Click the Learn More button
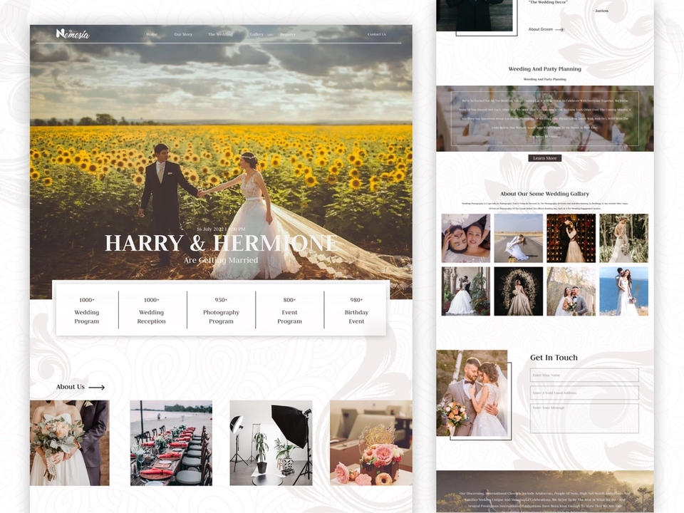The width and height of the screenshot is (684, 513). 544,158
